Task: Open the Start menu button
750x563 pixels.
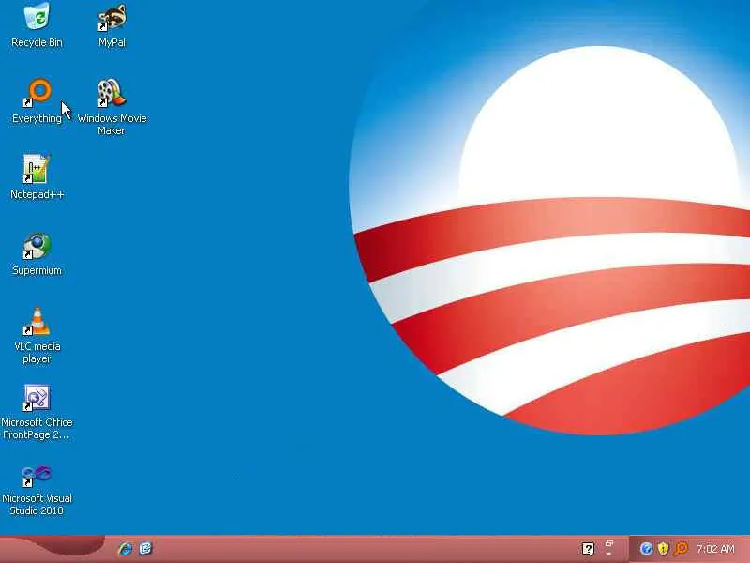Action: [x=52, y=549]
